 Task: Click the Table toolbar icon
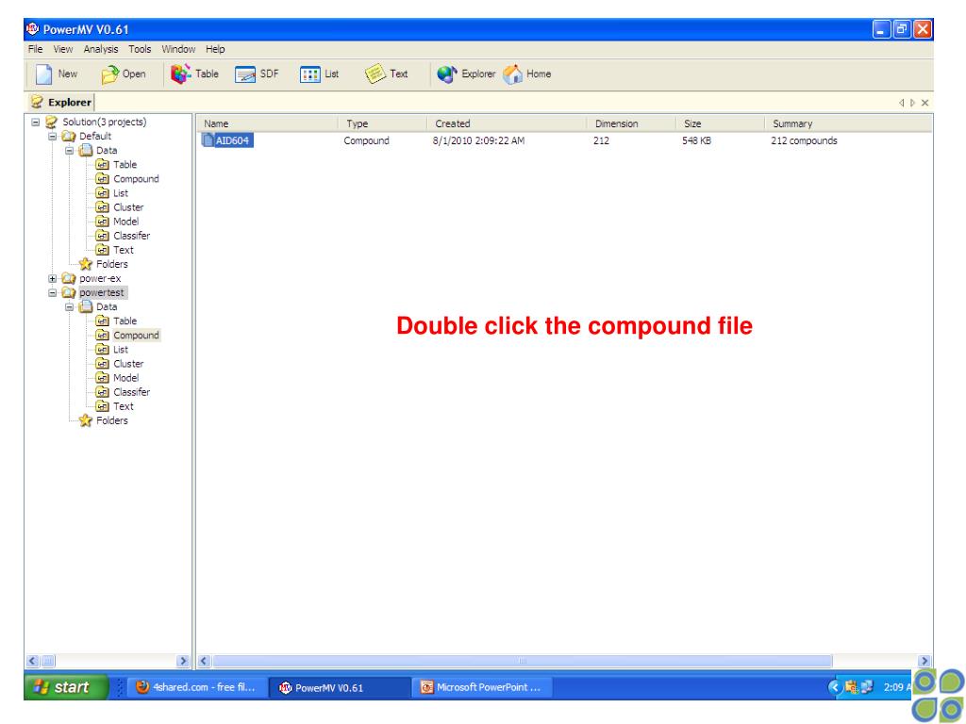[x=180, y=74]
